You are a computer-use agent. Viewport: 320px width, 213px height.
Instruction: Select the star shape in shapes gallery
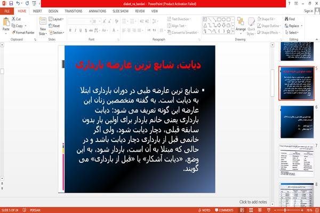click(228, 31)
